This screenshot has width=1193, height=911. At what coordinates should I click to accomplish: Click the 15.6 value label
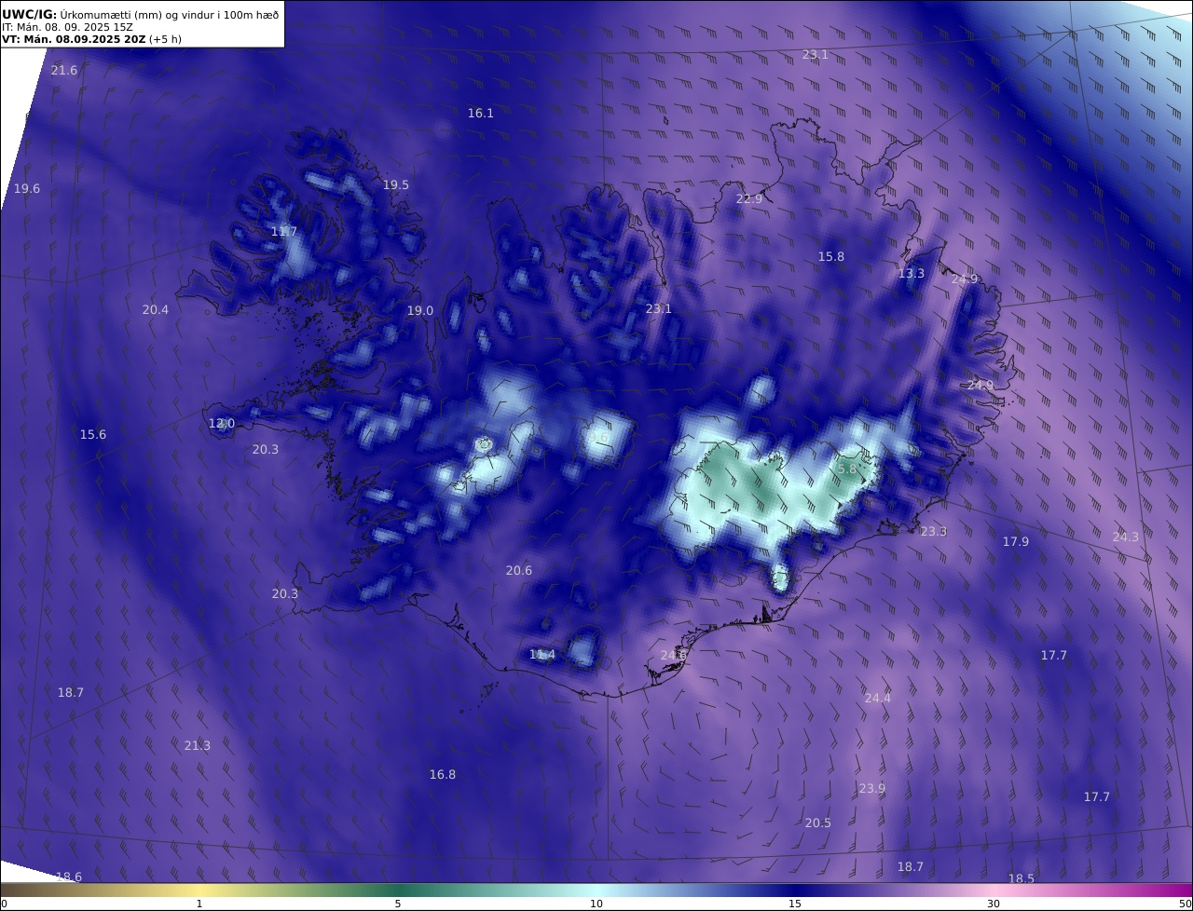[93, 435]
